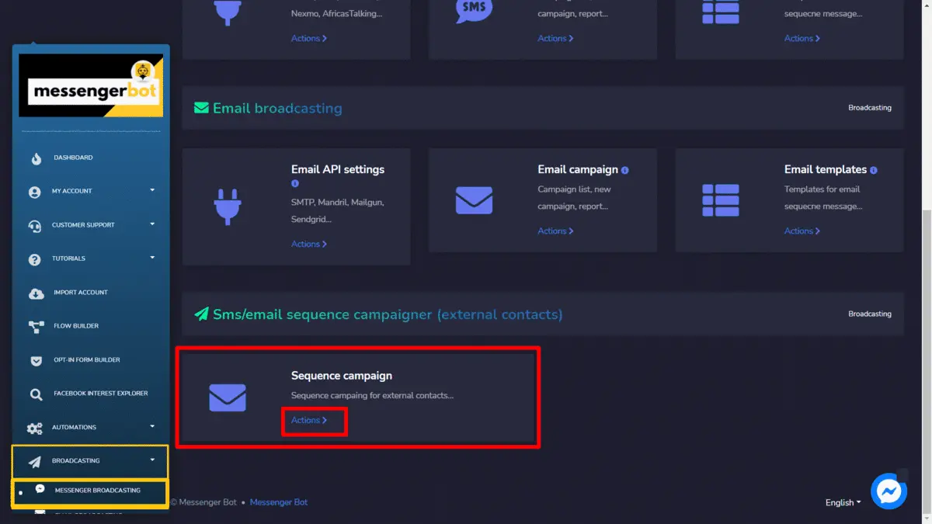Click Sequence campaign card title
The height and width of the screenshot is (524, 932).
point(342,376)
